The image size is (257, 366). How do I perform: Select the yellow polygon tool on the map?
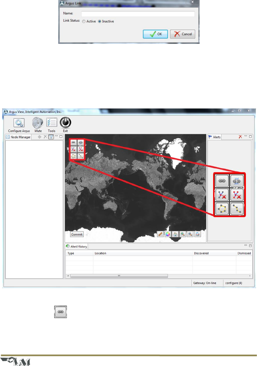tap(73, 156)
